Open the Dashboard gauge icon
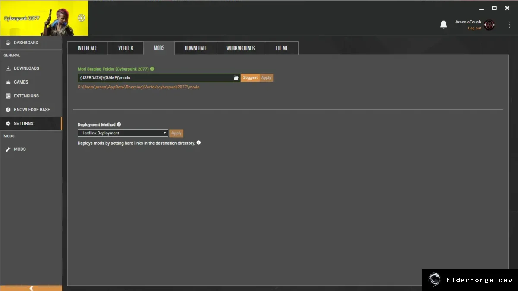This screenshot has width=518, height=291. coord(8,43)
